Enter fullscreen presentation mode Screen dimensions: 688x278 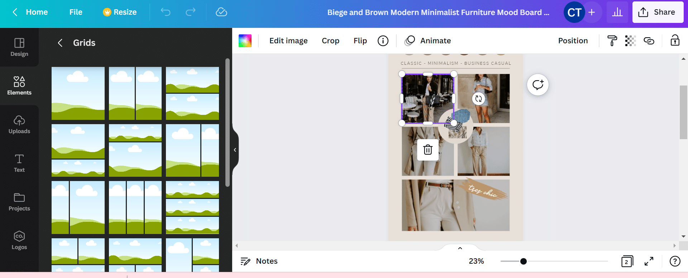pyautogui.click(x=649, y=261)
